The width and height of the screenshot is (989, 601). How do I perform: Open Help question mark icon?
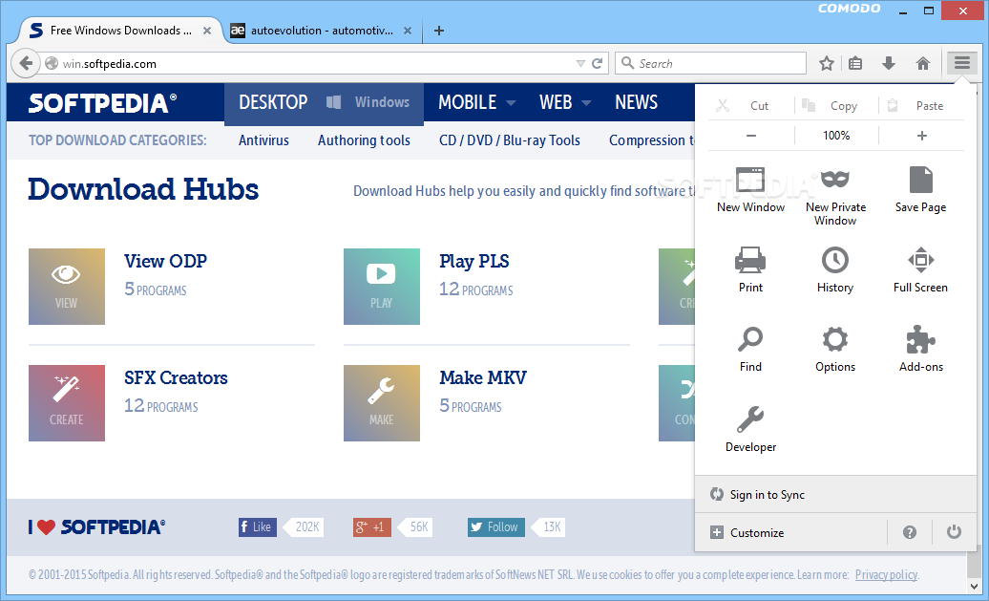click(909, 532)
